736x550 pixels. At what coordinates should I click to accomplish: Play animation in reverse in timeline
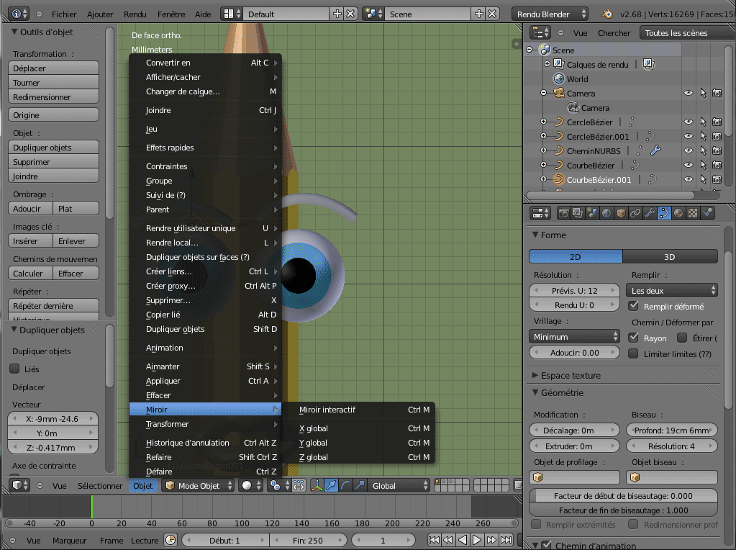click(x=463, y=540)
